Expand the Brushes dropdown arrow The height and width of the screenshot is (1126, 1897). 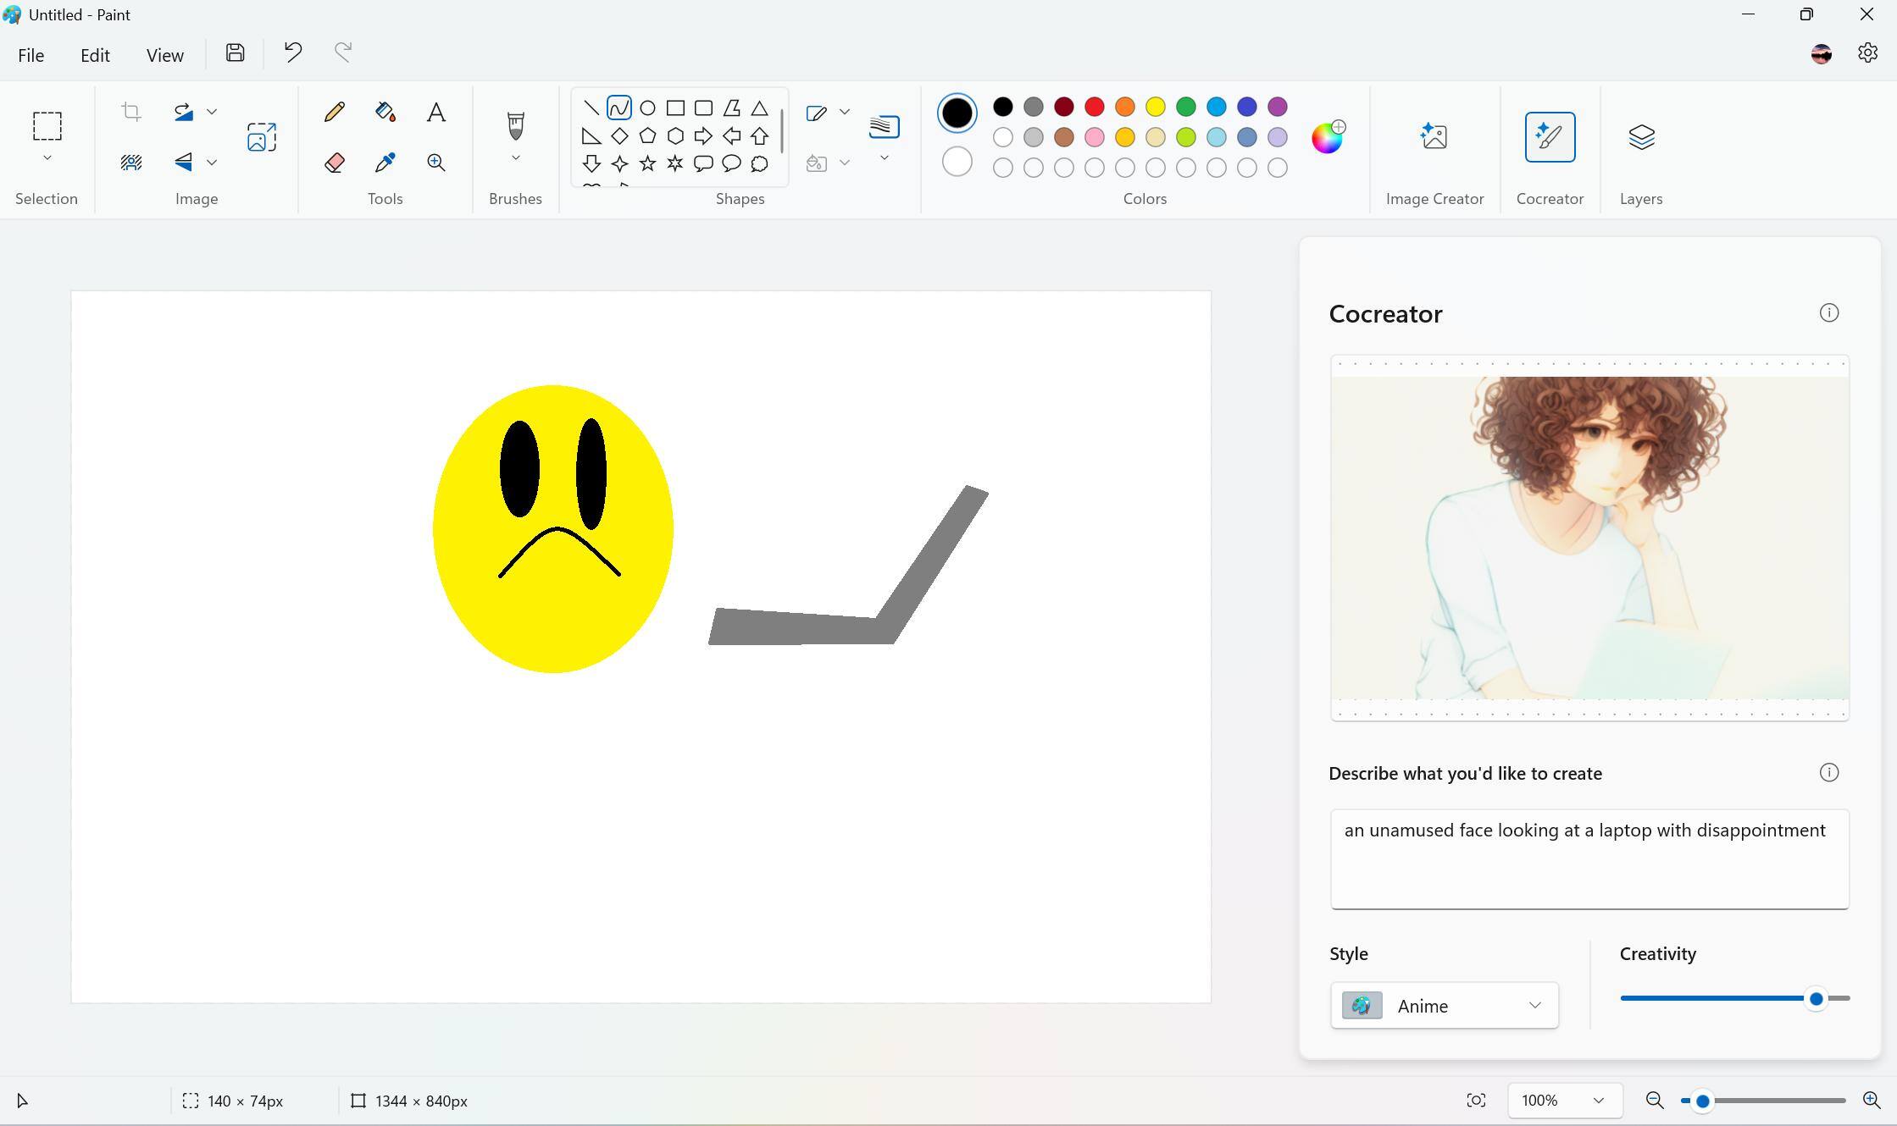515,159
